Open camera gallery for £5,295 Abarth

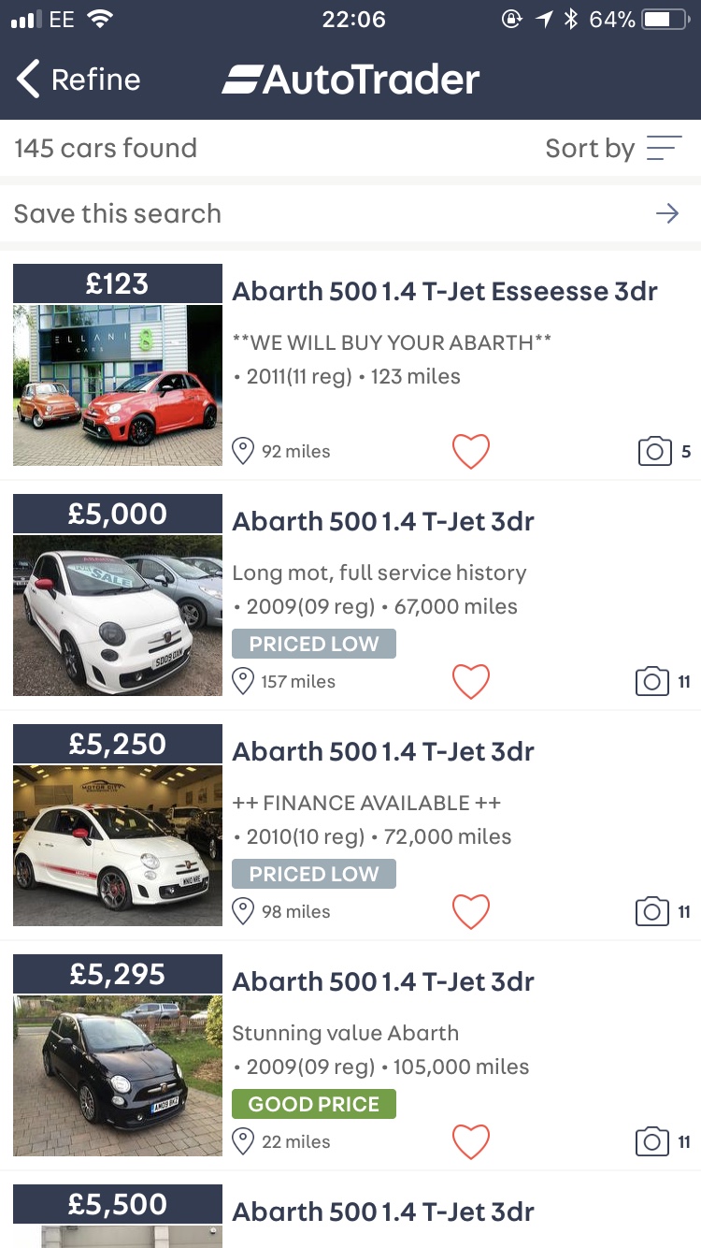coord(652,1142)
